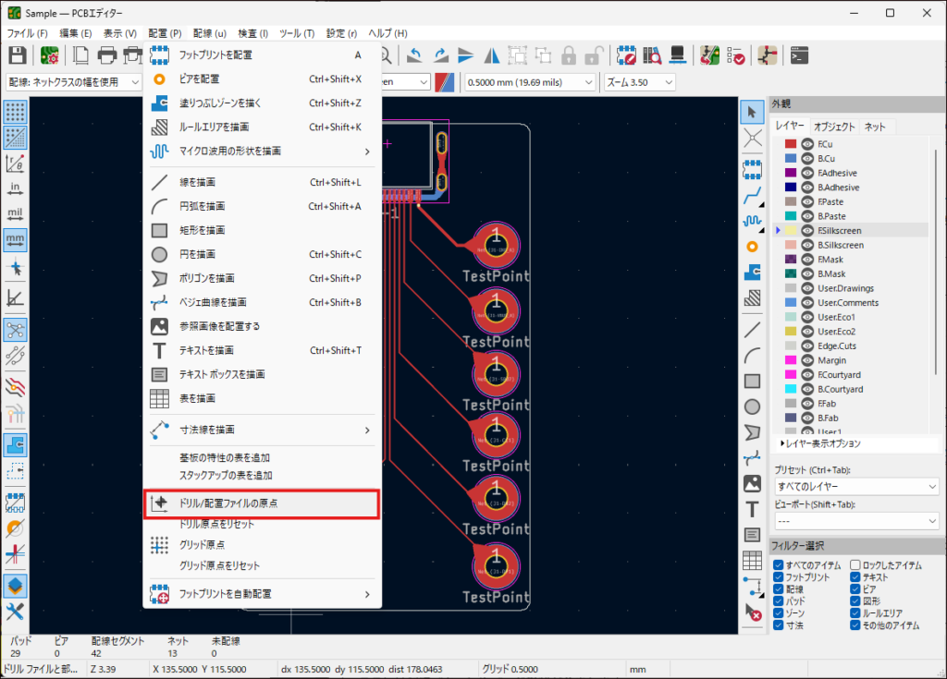Select the inches unit button
This screenshot has height=679, width=947.
[15, 188]
